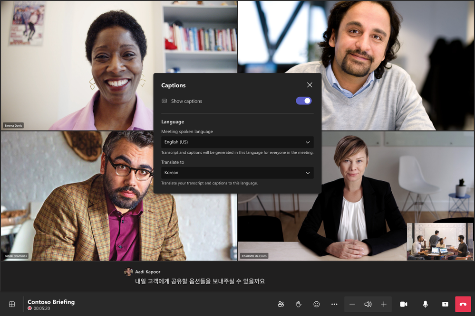475x316 pixels.
Task: Disable Show captions
Action: (x=303, y=101)
